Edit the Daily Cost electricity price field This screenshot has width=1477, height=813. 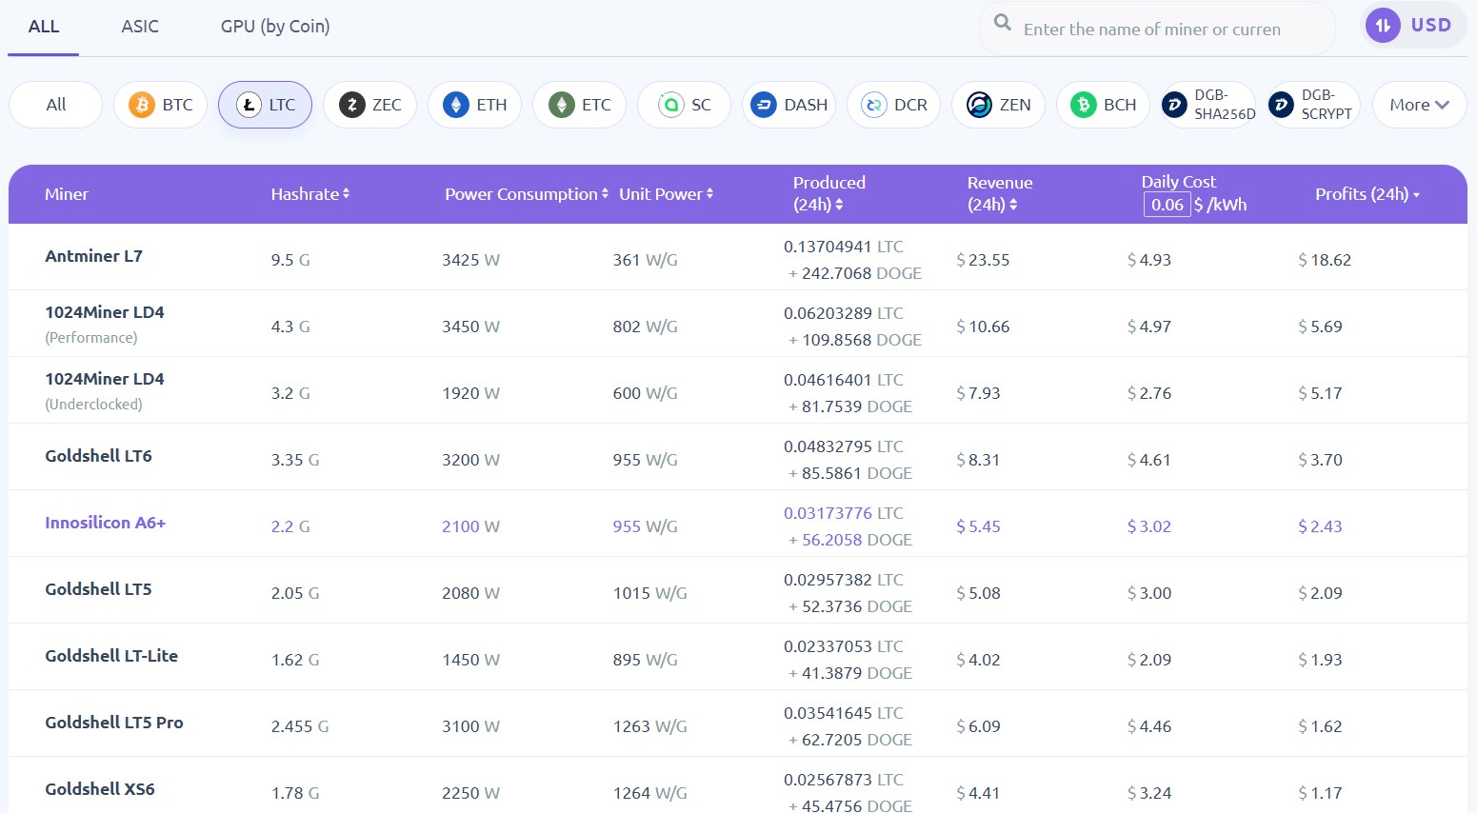click(x=1167, y=204)
